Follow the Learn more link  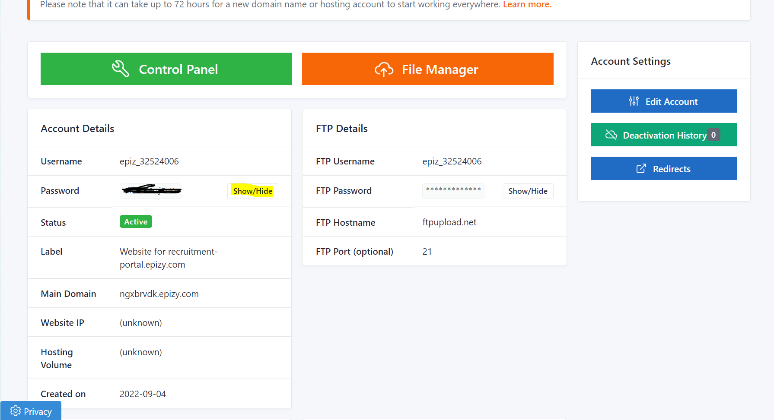click(x=527, y=5)
